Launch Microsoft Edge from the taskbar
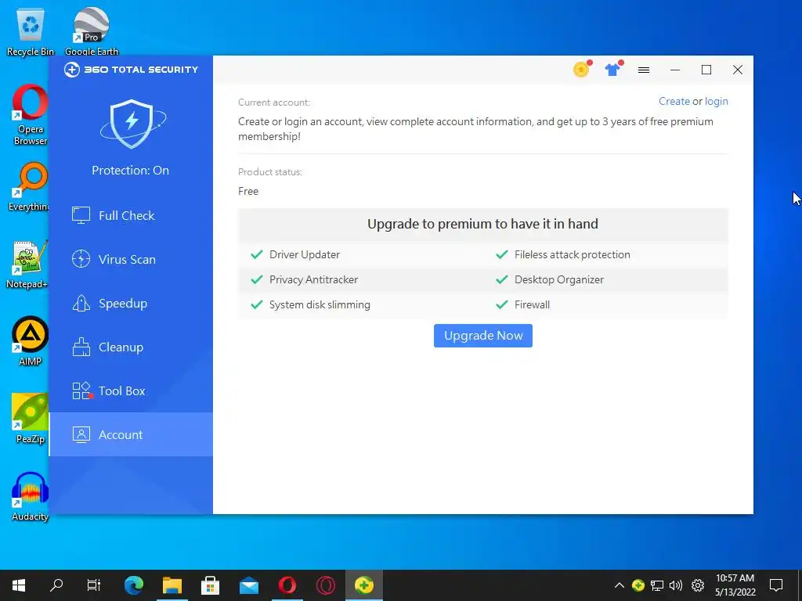Screen dimensions: 802x601 coord(133,585)
